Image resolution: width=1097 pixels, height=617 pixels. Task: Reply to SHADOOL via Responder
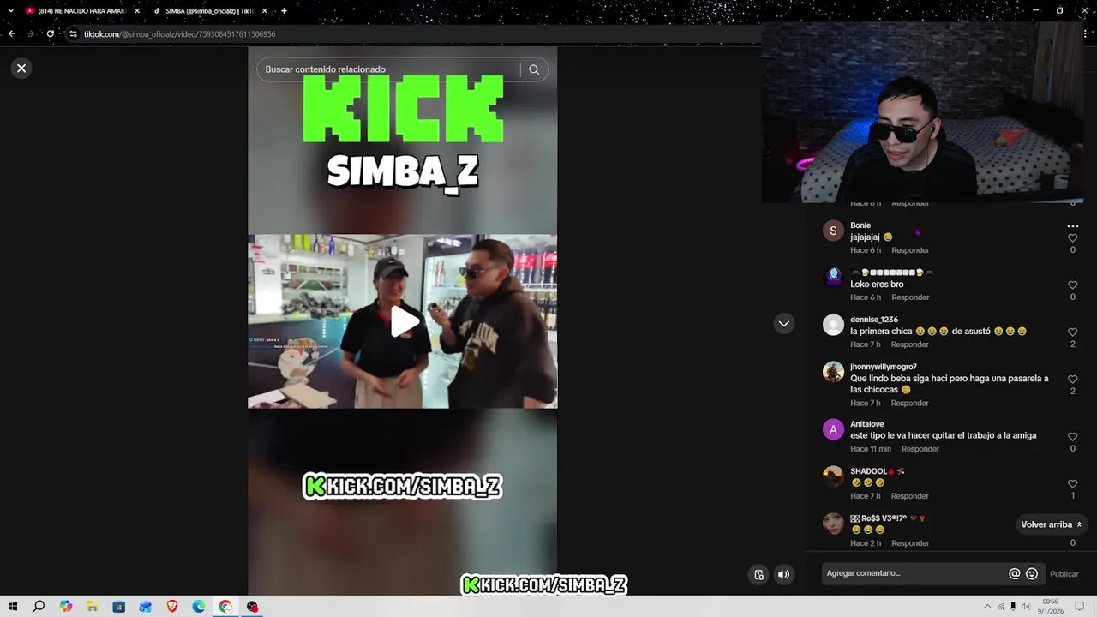click(x=909, y=496)
